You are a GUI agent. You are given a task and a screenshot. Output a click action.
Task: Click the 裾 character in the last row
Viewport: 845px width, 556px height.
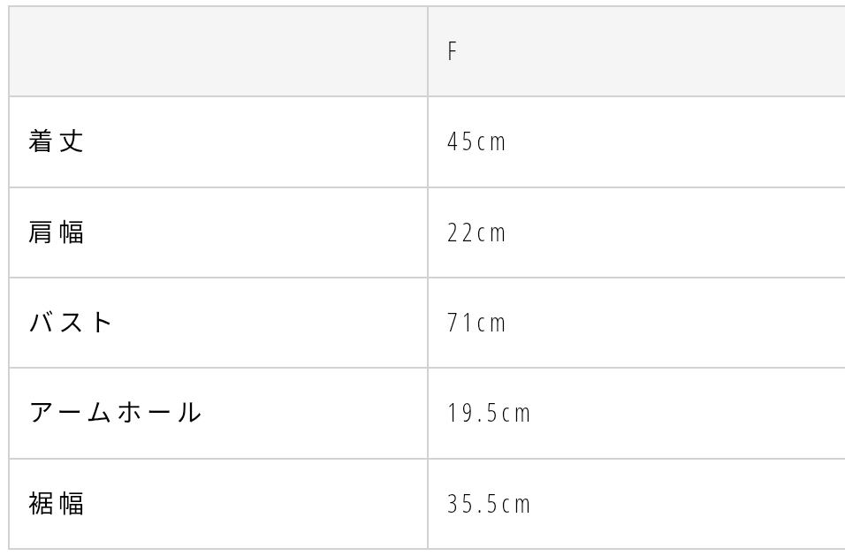pos(41,504)
